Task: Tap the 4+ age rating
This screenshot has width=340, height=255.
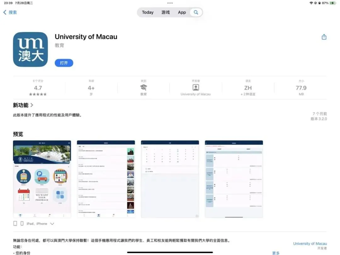Action: (x=91, y=88)
